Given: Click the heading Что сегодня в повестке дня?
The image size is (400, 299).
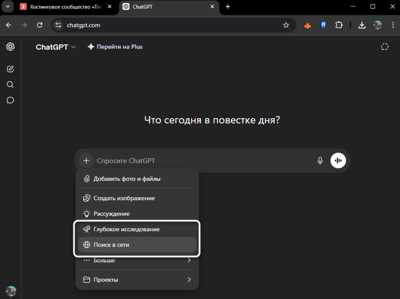Looking at the screenshot, I should coord(212,120).
